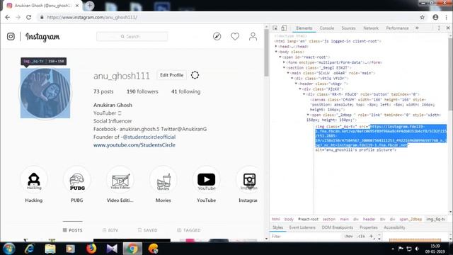Click the volume speaker tray icon
Viewport: 453px width, 255px height.
point(417,249)
